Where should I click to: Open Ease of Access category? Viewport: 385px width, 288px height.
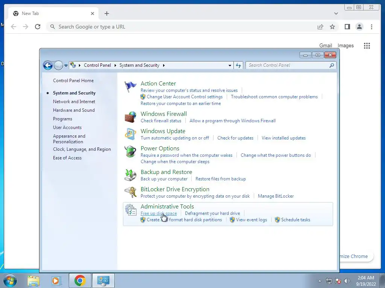[x=67, y=158]
